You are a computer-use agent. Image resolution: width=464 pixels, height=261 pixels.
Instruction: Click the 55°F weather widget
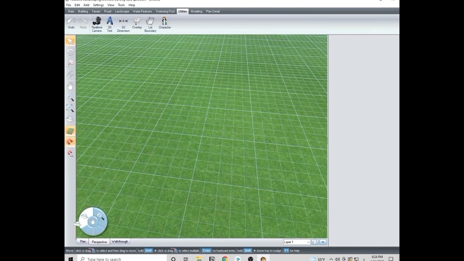coord(318,259)
